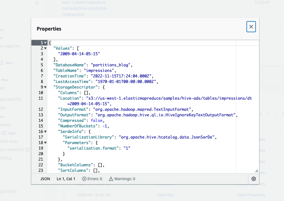
Task: Click line number 5 in the gutter
Action: tap(42, 65)
